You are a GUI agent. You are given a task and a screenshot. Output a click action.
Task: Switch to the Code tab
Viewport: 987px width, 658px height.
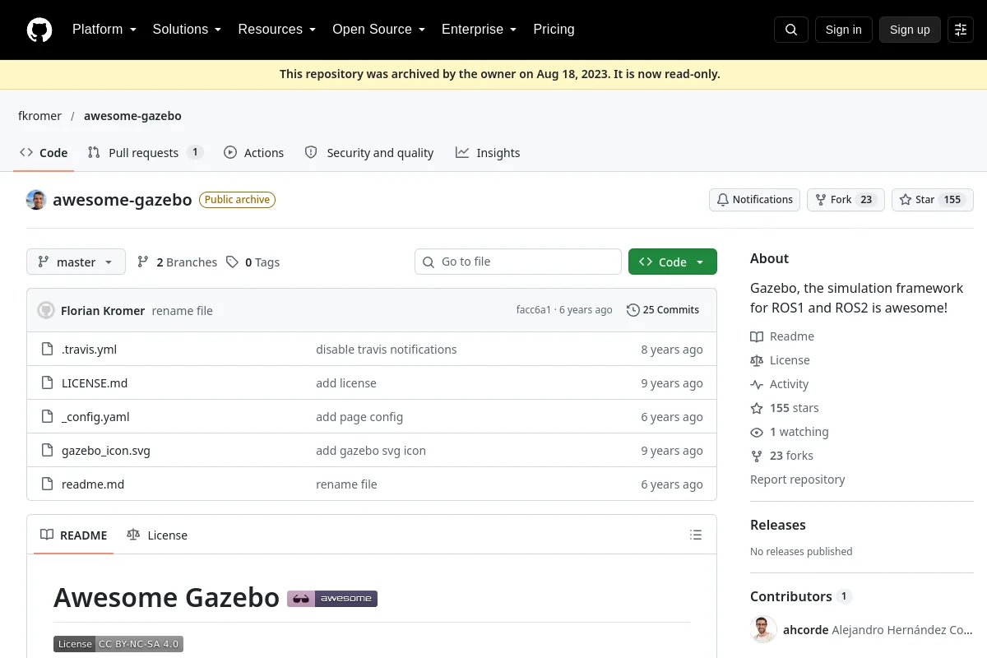pos(44,153)
